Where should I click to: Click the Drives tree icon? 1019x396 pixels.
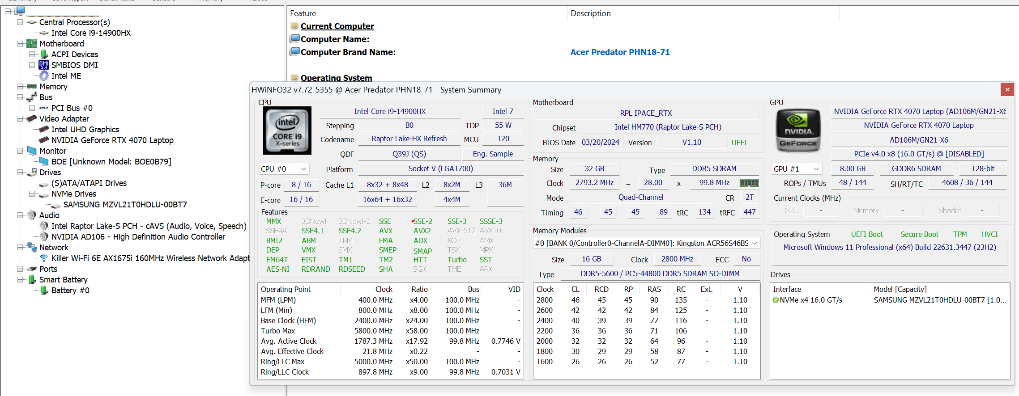(32, 173)
